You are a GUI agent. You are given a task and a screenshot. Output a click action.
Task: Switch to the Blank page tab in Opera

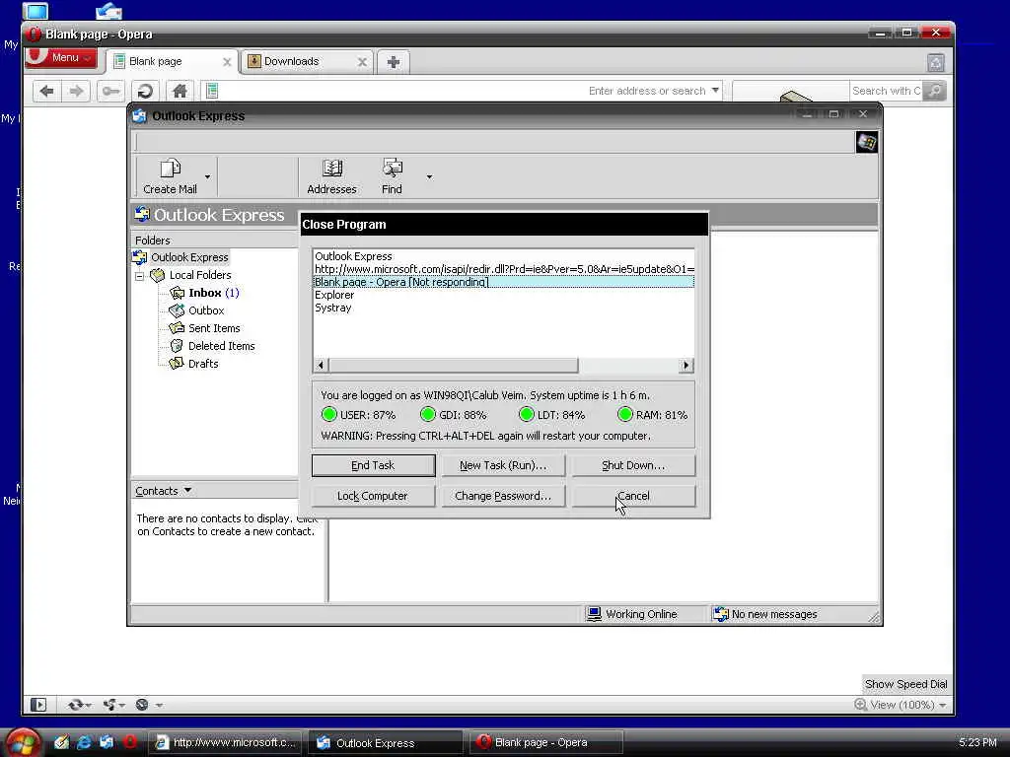(x=173, y=62)
